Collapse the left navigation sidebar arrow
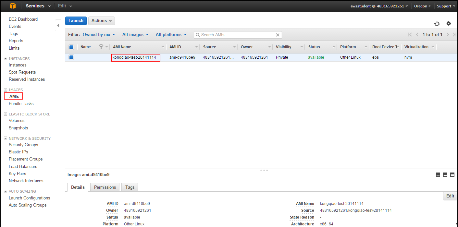Screen dimensions: 458x227 tap(58, 25)
